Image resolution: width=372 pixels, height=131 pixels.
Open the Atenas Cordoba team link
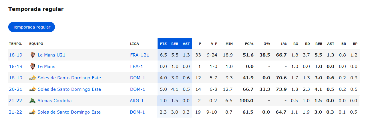(55, 101)
